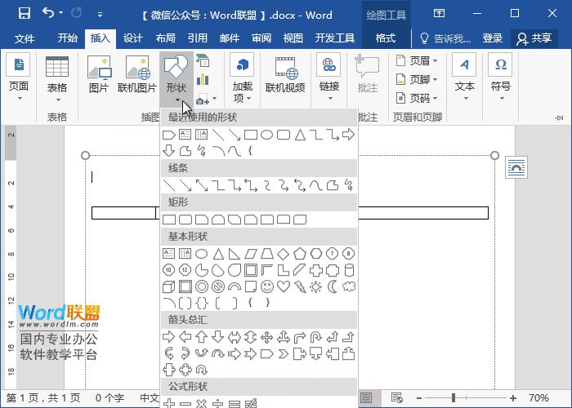
Task: Open the 页眉 header dropdown
Action: click(x=417, y=60)
